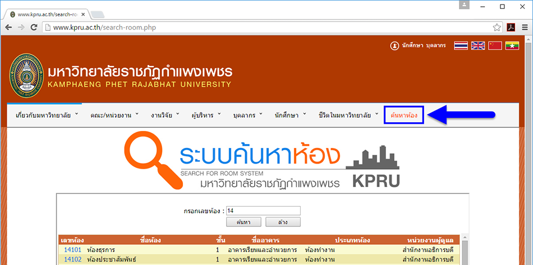Bookmark this page with the star icon
Screen dimensions: 533x265
497,27
